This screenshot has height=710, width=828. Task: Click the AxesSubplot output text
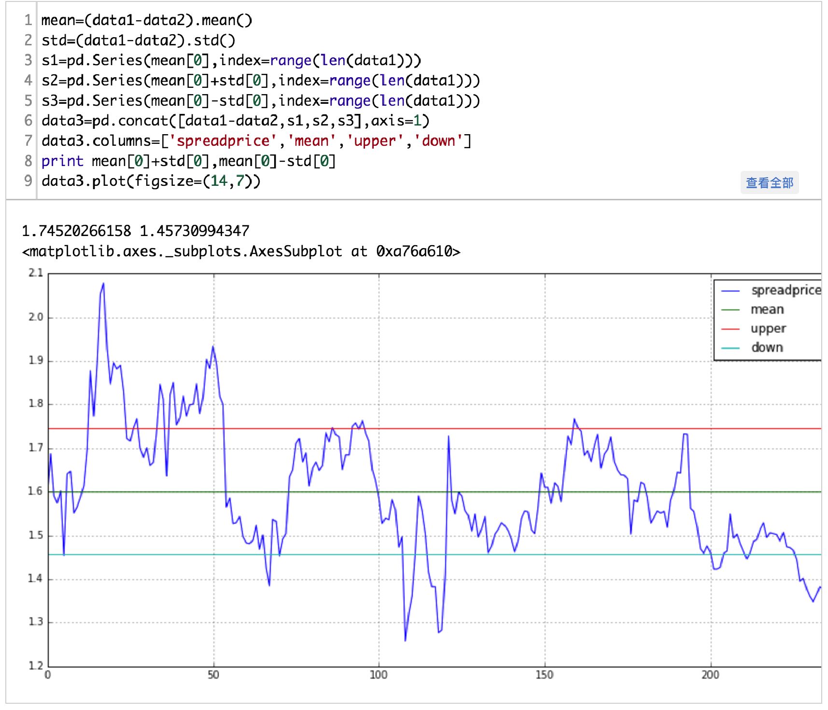click(x=241, y=251)
